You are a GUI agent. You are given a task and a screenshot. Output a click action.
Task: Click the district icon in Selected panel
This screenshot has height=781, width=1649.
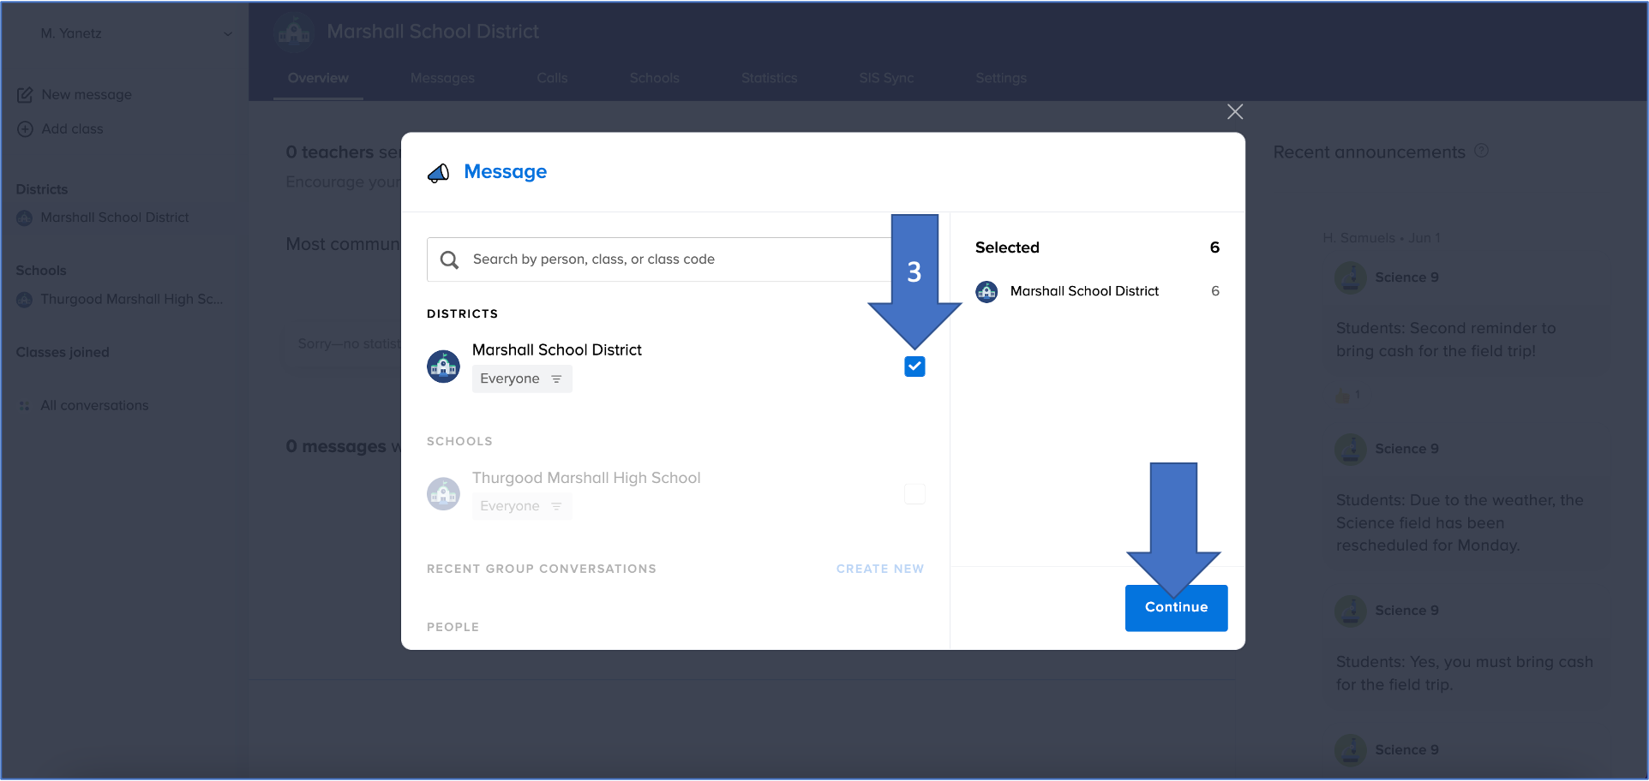tap(986, 292)
